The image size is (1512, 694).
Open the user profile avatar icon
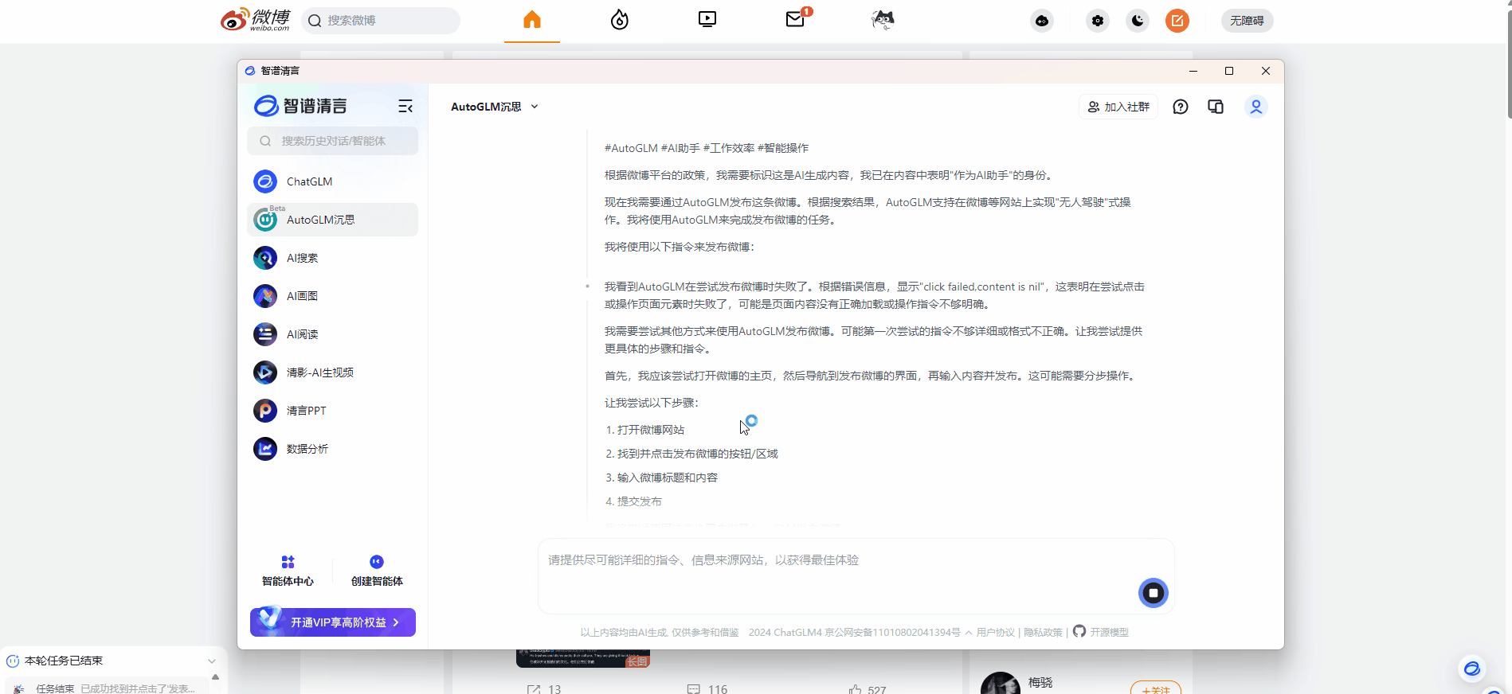click(x=1255, y=107)
